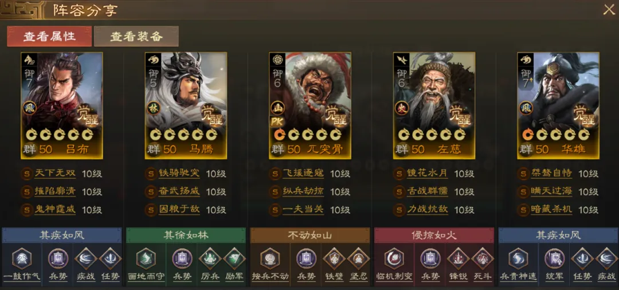The image size is (619, 290).
Task: View the 铁骑驰突 skill details
Action: pyautogui.click(x=179, y=174)
